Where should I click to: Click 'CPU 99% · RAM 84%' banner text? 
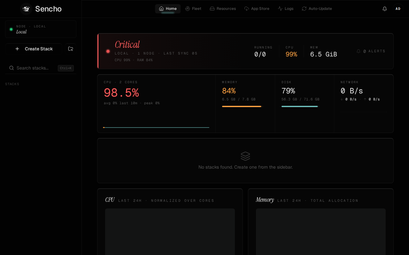click(134, 60)
